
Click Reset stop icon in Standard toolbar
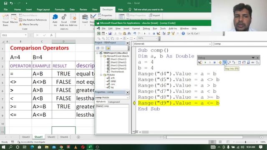click(154, 33)
